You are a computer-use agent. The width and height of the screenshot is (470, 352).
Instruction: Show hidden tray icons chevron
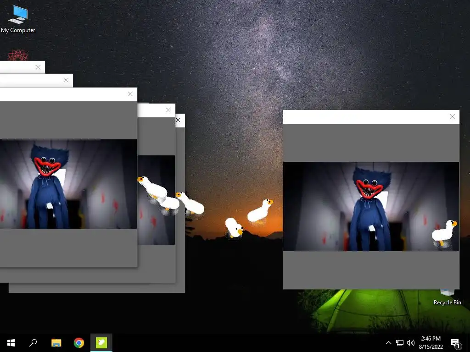(x=388, y=343)
